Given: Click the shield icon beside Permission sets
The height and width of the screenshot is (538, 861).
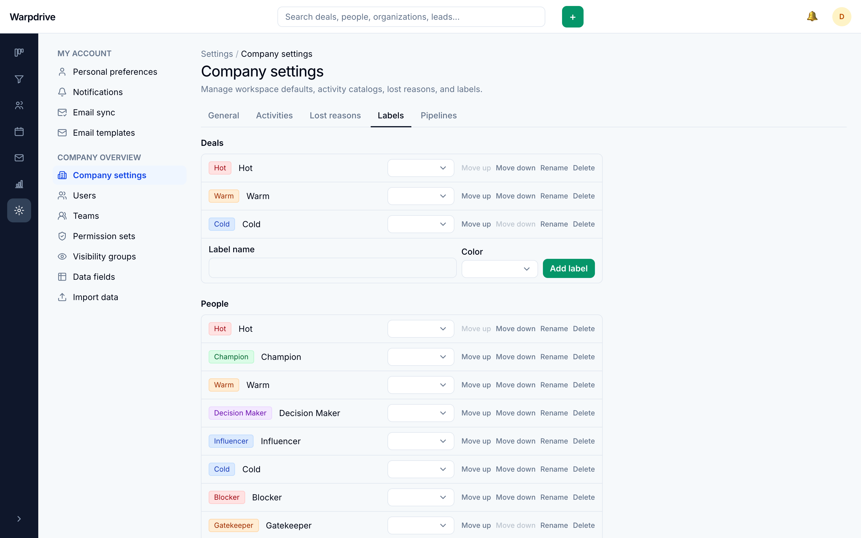Looking at the screenshot, I should point(62,236).
